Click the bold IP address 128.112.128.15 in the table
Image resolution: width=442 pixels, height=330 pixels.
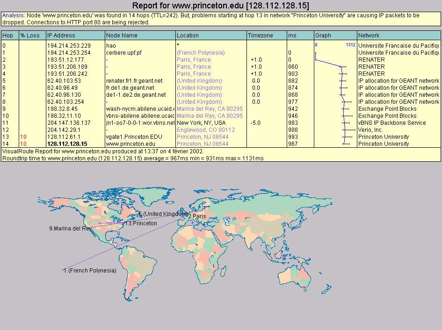click(67, 144)
